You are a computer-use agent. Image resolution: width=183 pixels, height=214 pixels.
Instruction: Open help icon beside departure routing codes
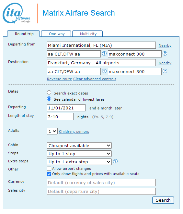point(104,54)
